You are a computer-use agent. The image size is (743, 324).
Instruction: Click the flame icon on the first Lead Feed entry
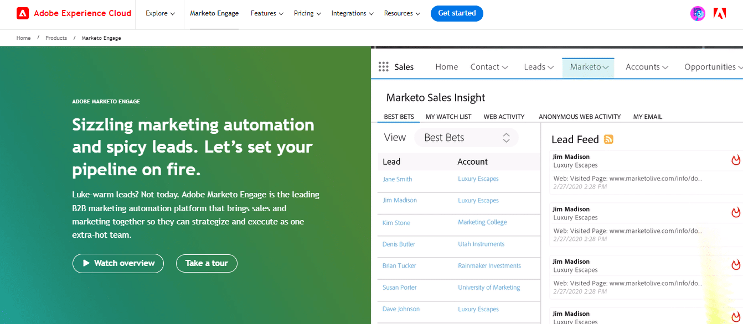click(736, 160)
